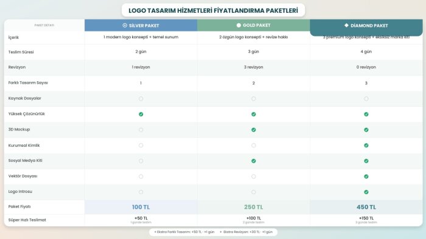This screenshot has width=426, height=239.
Task: Click the Teslim Süresi row label
Action: pos(21,52)
